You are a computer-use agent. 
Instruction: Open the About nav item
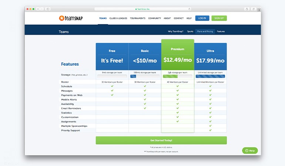click(x=167, y=18)
